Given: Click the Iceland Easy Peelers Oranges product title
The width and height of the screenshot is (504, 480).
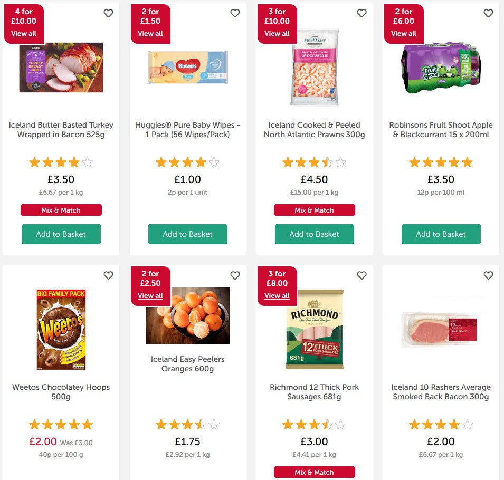Looking at the screenshot, I should click(x=187, y=363).
